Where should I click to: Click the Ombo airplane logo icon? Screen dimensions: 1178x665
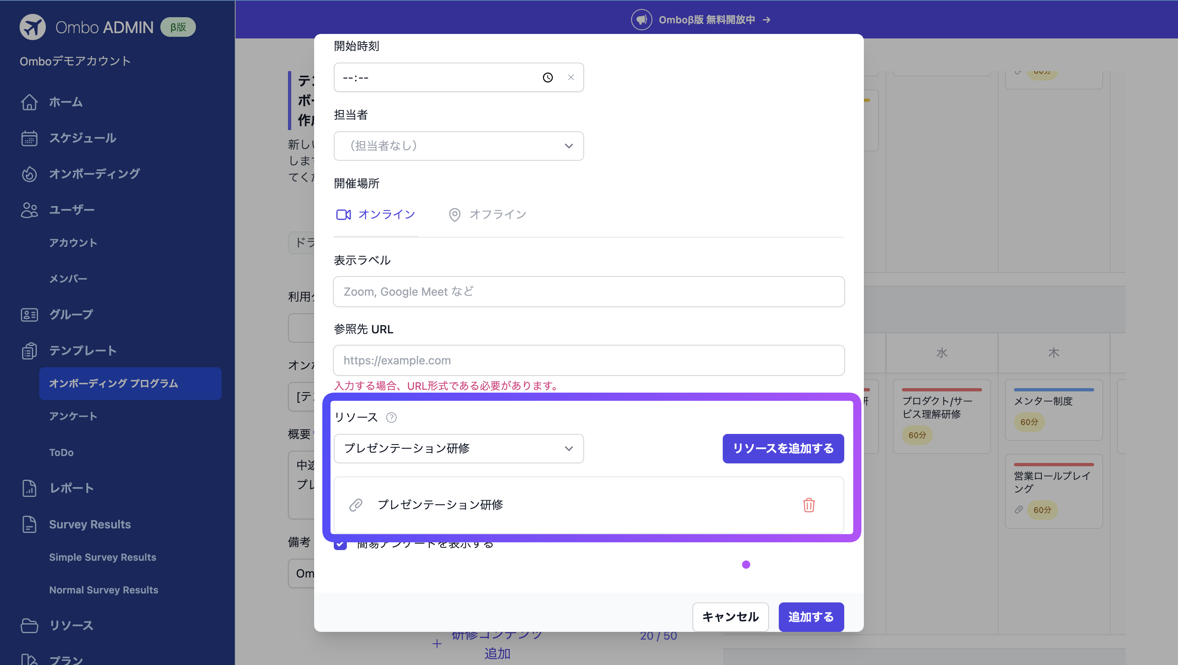(x=32, y=27)
